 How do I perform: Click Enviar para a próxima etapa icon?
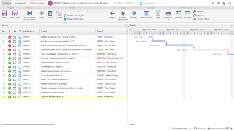click(30, 13)
